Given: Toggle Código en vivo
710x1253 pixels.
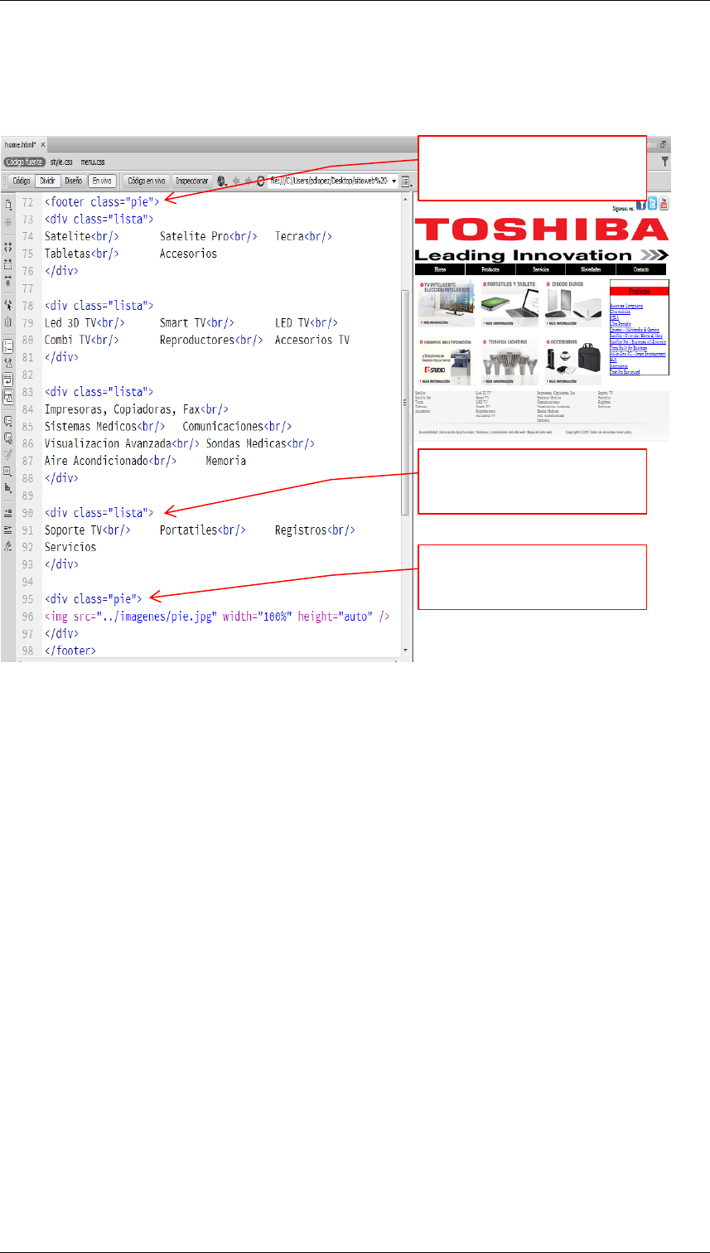Looking at the screenshot, I should coord(147,181).
